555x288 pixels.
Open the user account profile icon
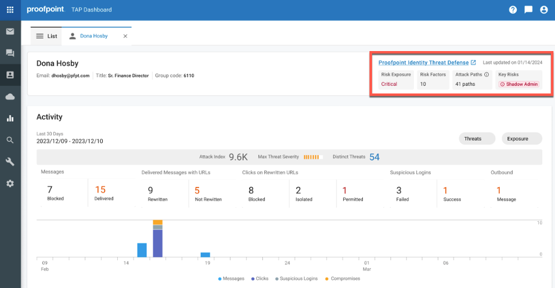pyautogui.click(x=544, y=10)
